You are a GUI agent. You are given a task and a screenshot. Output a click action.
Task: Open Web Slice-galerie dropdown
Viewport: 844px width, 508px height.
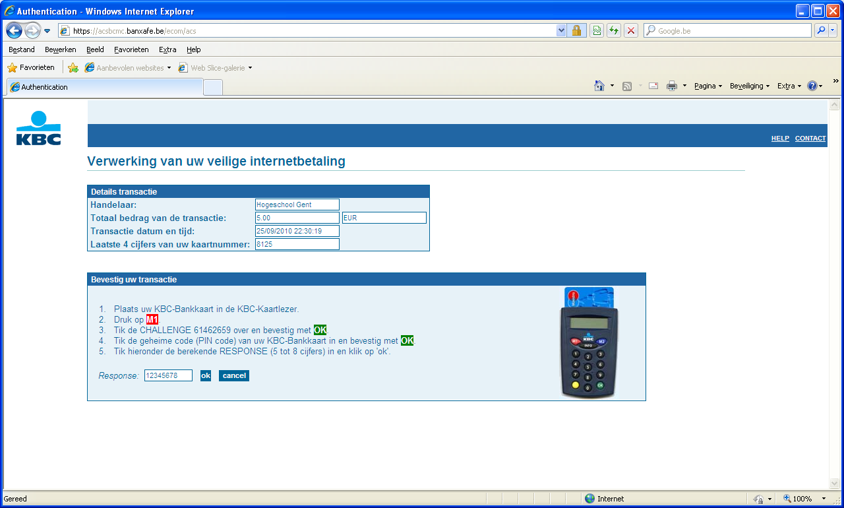(x=216, y=67)
